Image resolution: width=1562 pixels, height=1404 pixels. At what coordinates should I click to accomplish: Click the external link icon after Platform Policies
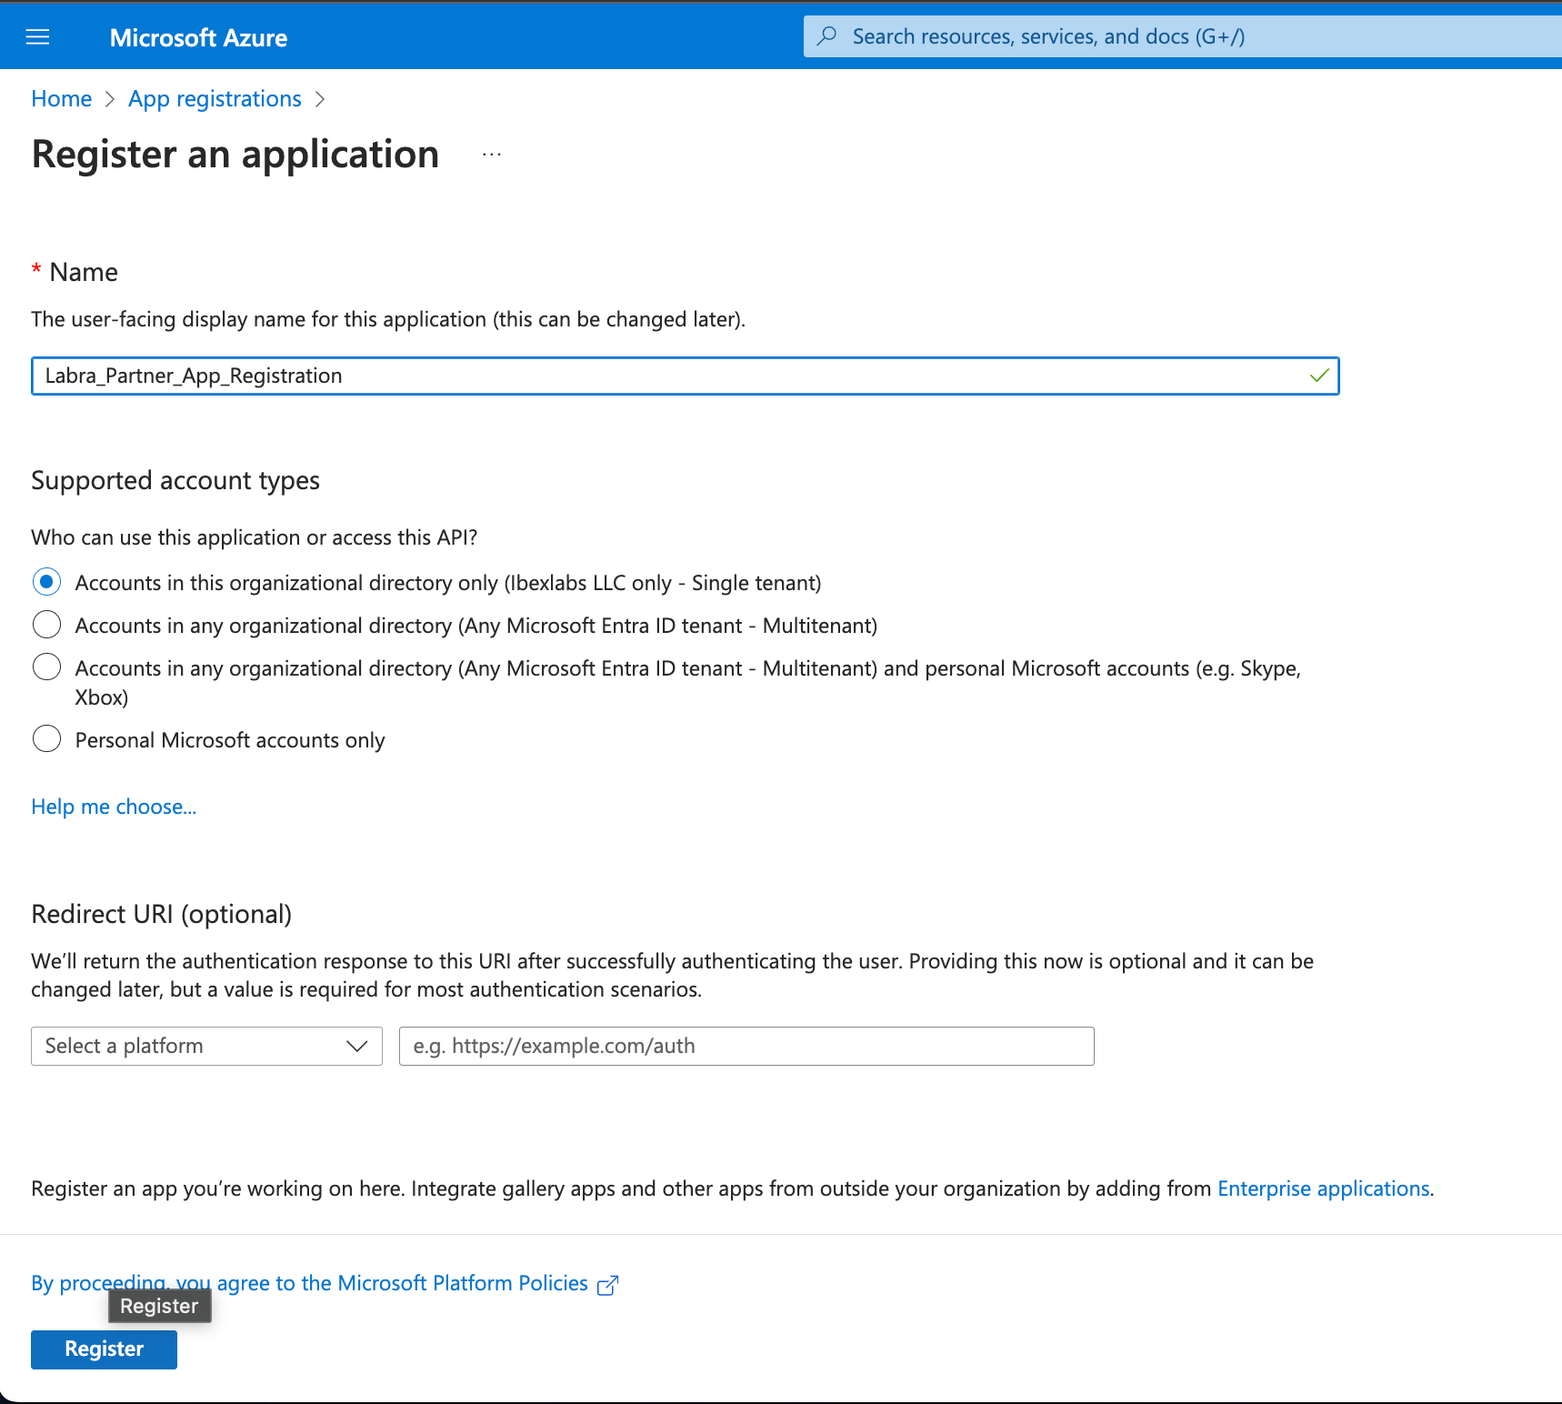coord(607,1285)
